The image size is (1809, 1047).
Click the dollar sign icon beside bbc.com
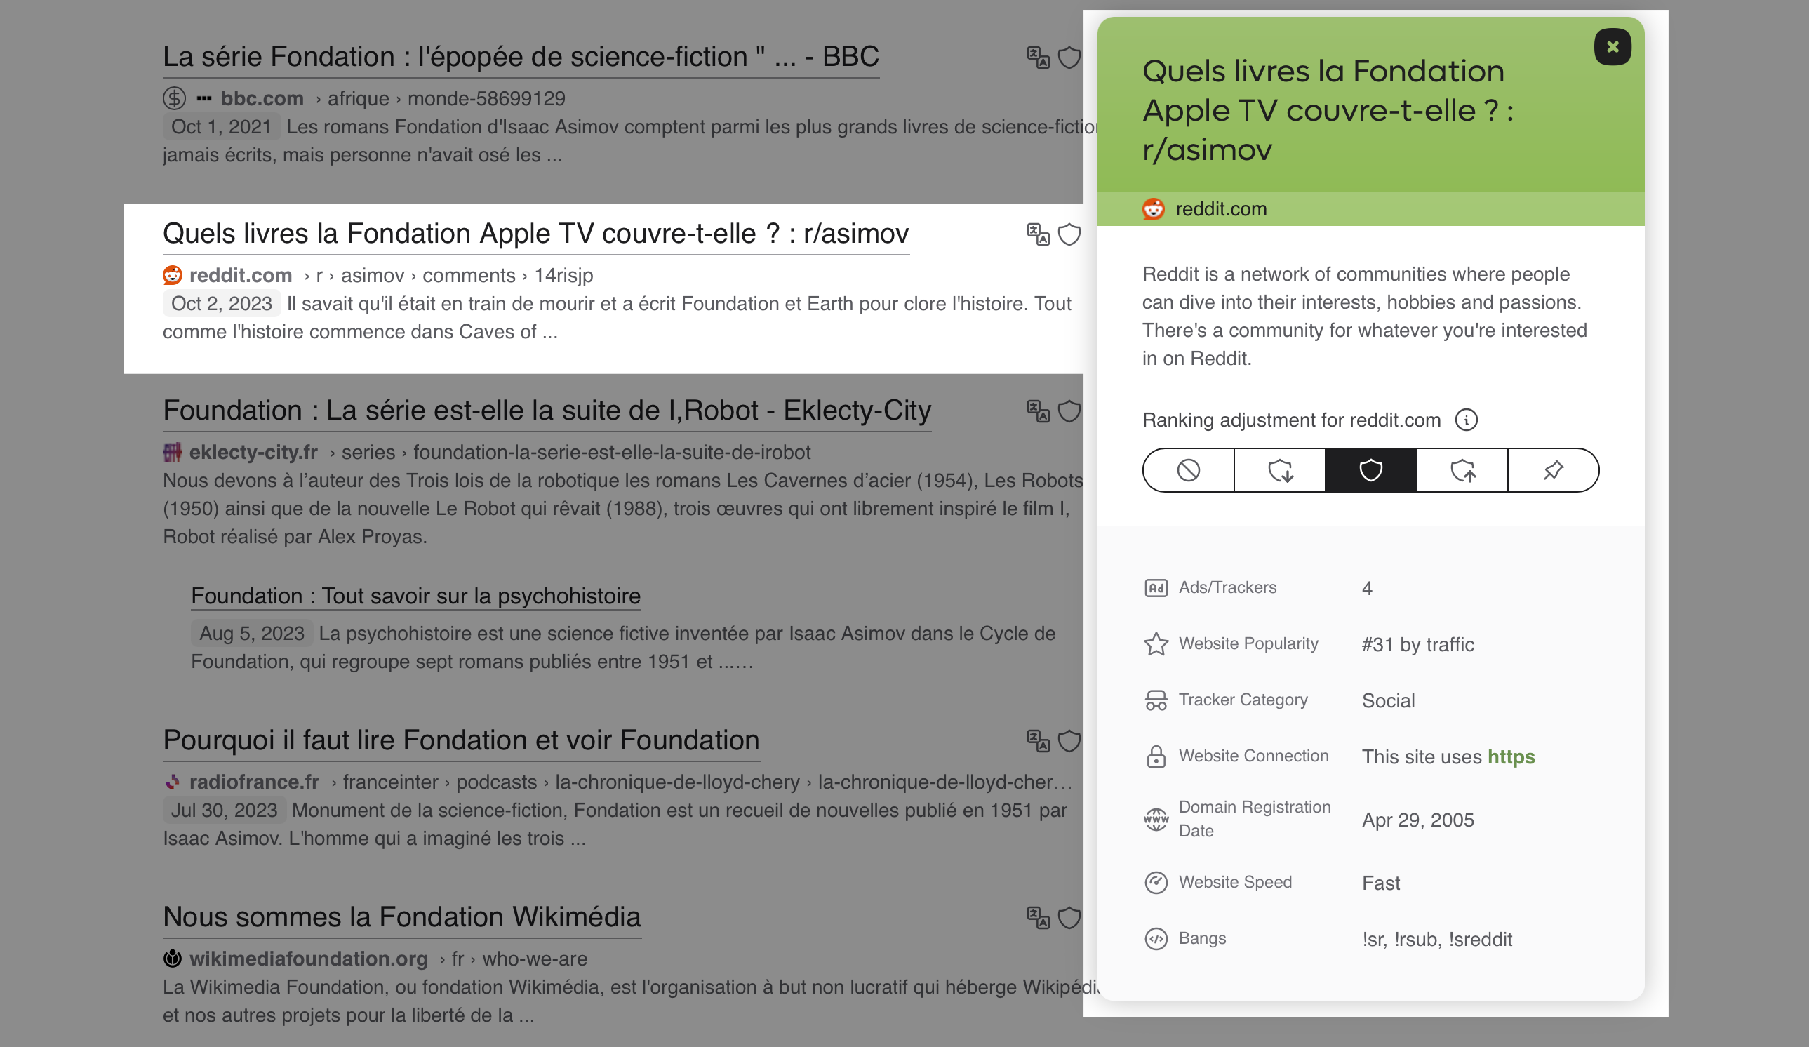tap(174, 98)
